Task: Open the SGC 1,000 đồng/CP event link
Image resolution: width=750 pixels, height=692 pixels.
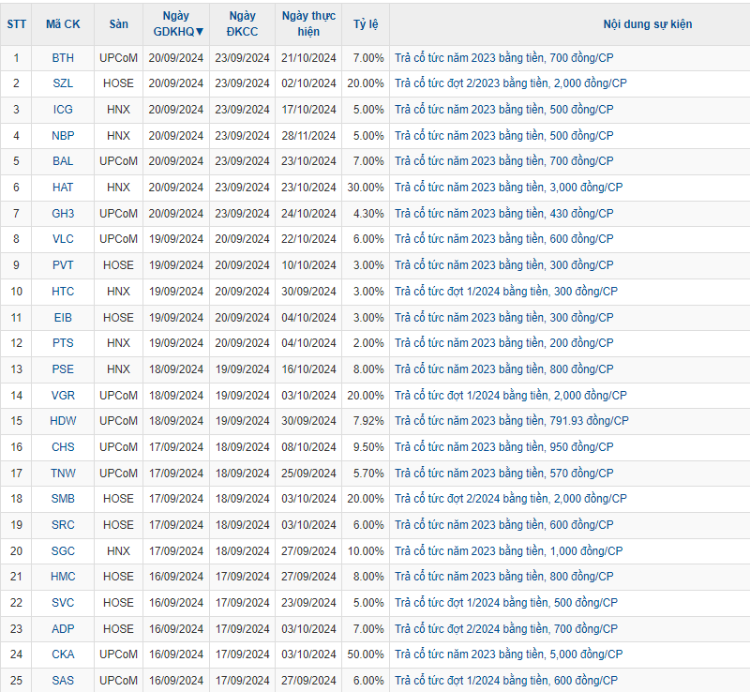Action: 507,550
